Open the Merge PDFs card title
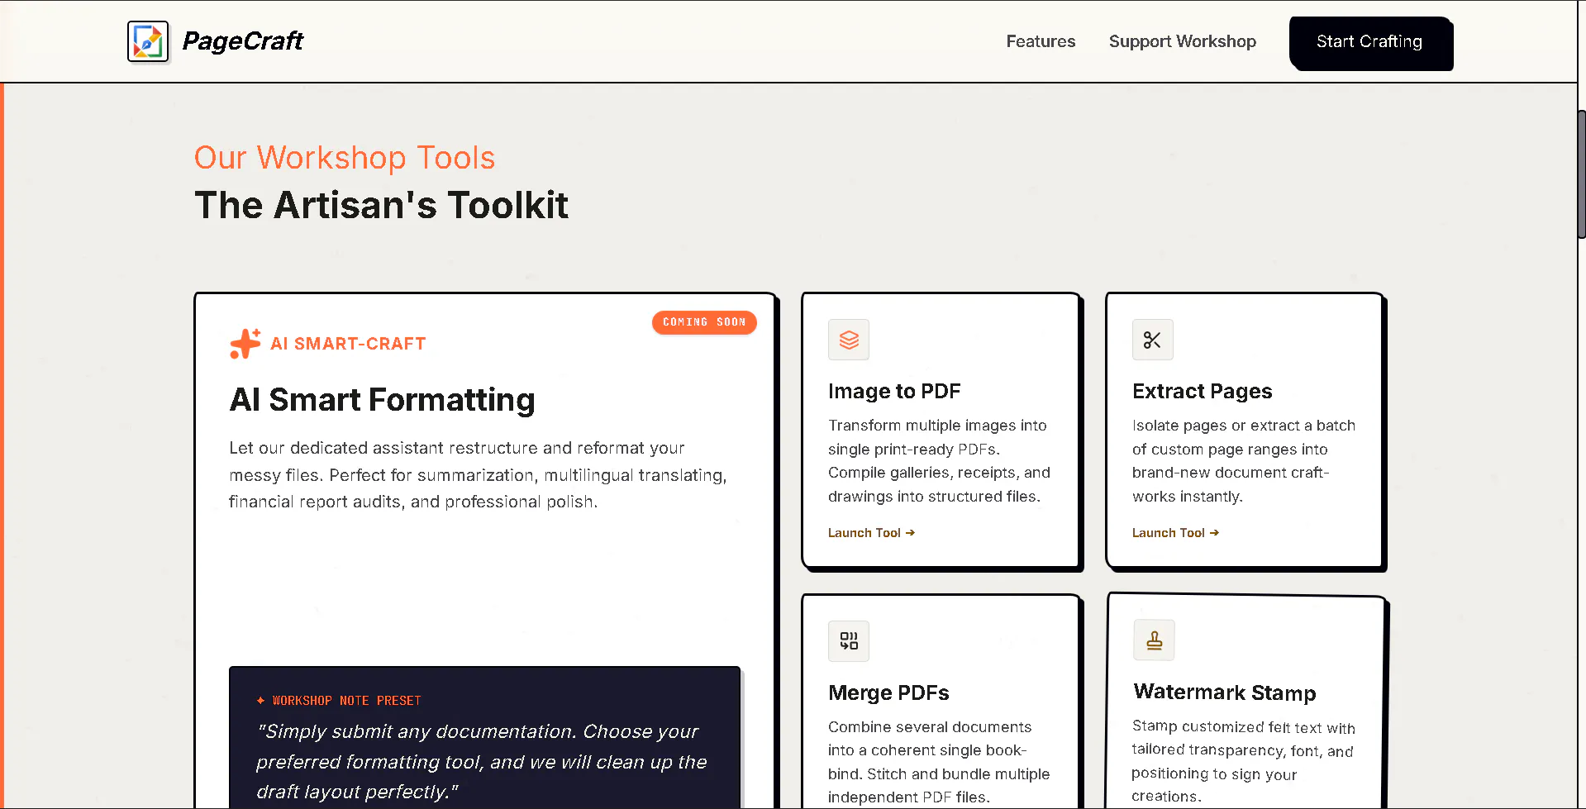This screenshot has height=809, width=1586. pos(888,692)
